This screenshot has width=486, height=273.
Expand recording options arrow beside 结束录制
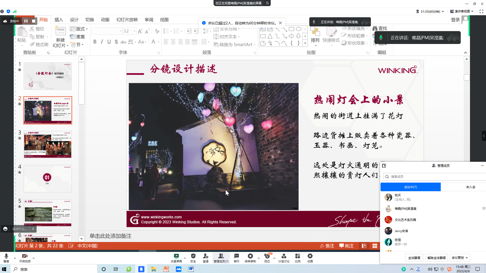pos(259,258)
